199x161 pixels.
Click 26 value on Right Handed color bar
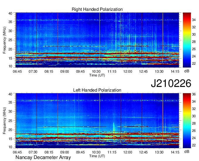click(x=194, y=49)
